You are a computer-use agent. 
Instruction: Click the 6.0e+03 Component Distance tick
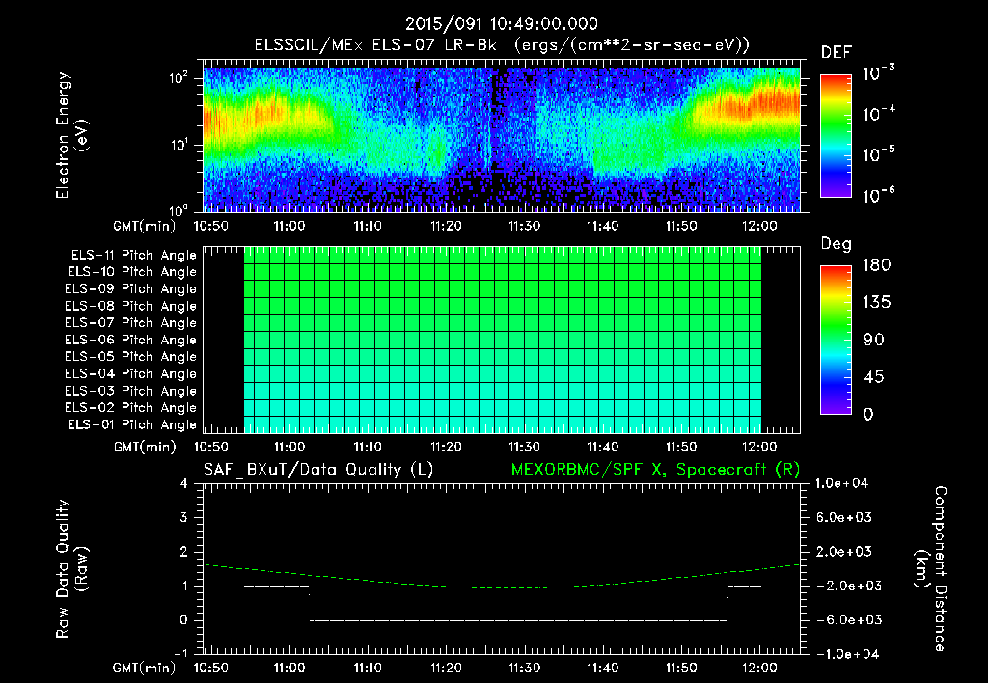click(844, 518)
